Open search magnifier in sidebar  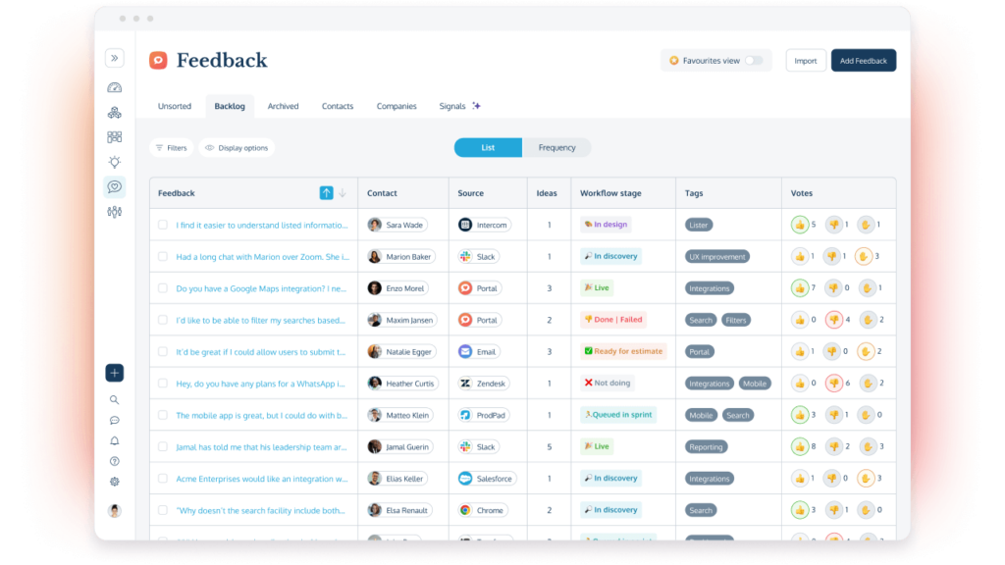click(114, 400)
